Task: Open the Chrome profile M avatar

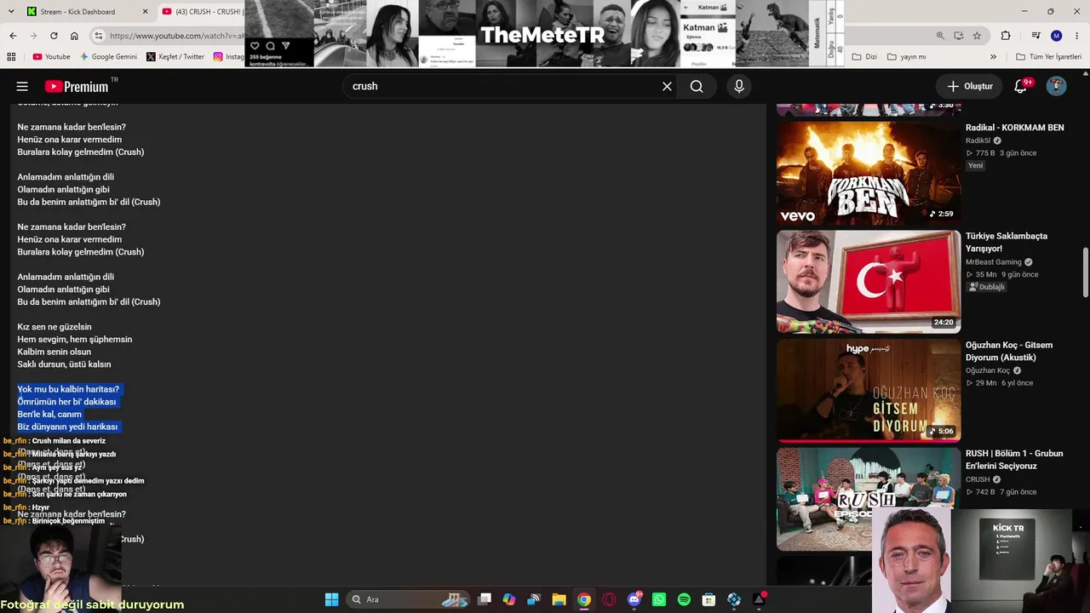Action: [1057, 36]
